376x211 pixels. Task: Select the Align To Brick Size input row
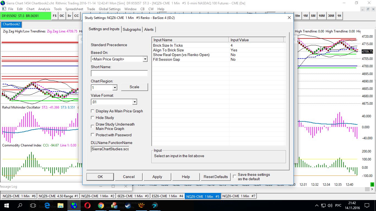click(218, 50)
